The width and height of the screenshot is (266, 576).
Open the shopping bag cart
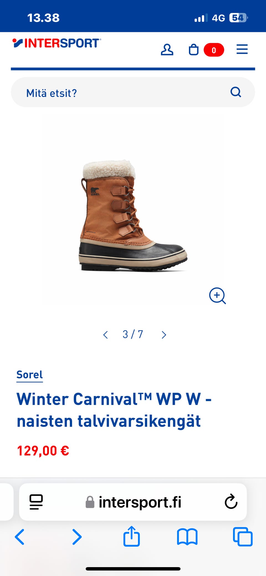click(x=194, y=50)
